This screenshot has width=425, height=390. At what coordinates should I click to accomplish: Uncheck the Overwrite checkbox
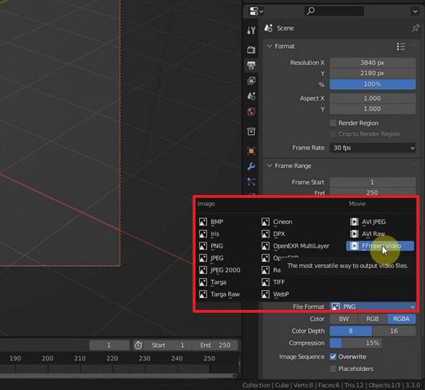(x=333, y=357)
